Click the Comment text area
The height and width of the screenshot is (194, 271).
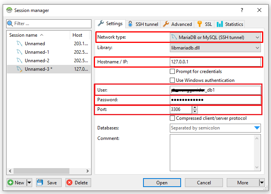coord(212,153)
